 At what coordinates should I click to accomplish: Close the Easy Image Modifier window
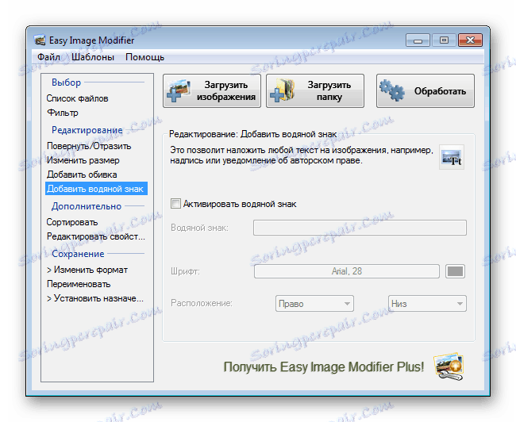pos(470,40)
